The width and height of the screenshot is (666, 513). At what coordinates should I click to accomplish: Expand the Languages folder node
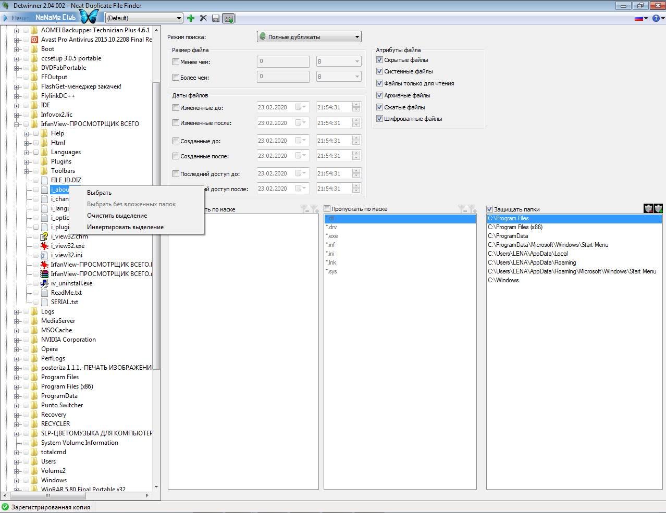(x=26, y=152)
